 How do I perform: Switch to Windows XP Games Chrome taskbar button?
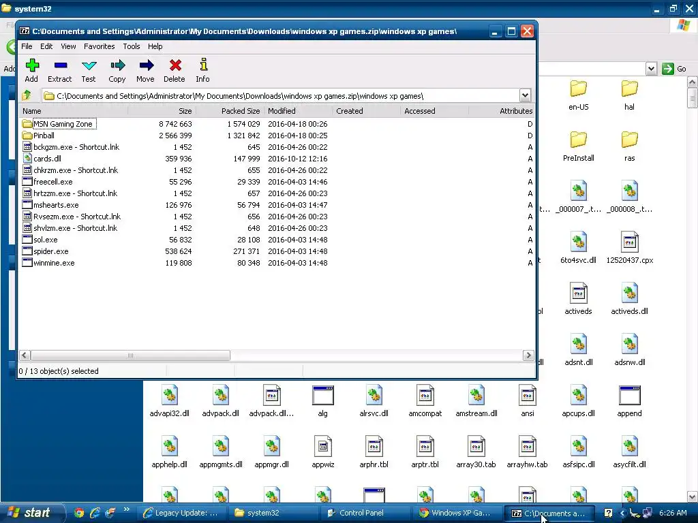point(456,513)
